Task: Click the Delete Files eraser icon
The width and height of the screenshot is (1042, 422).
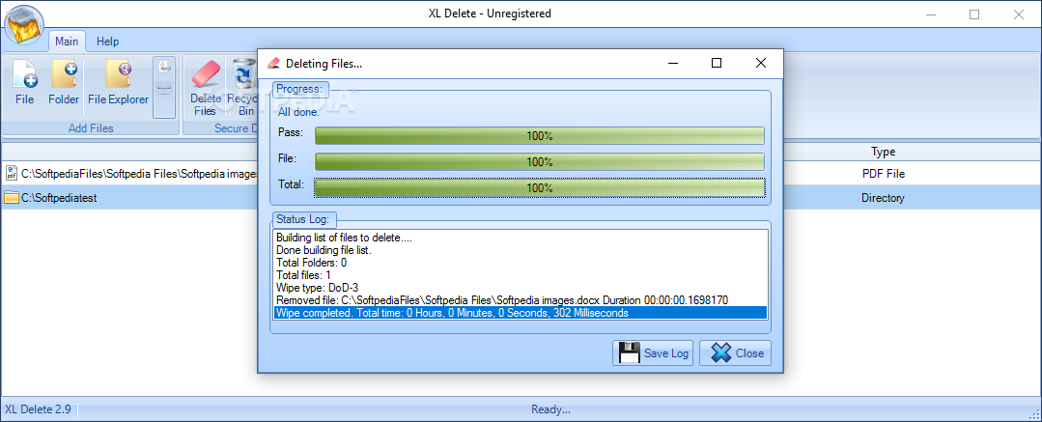Action: pos(206,73)
